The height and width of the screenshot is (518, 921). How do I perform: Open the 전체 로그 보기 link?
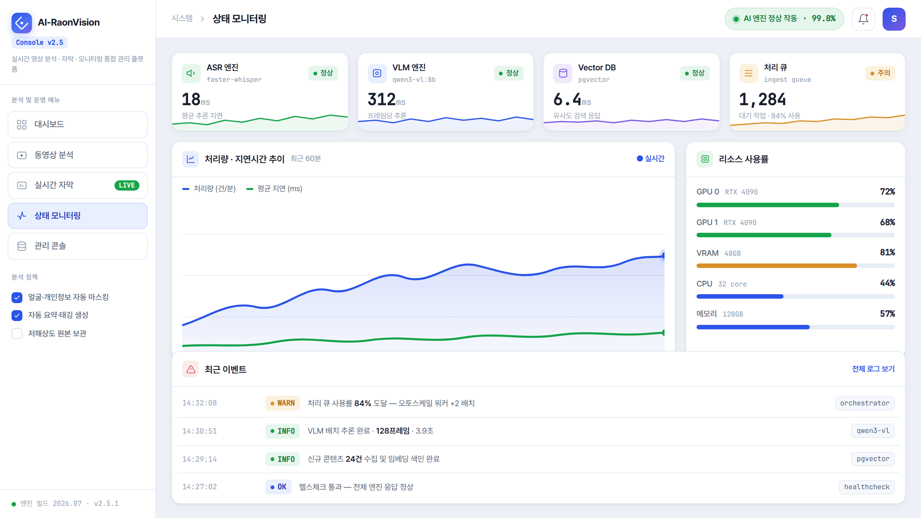click(x=873, y=369)
